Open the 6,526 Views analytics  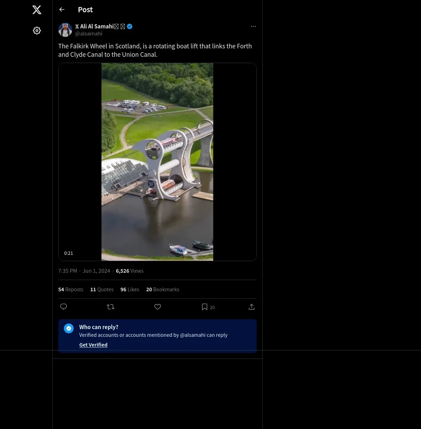(129, 271)
